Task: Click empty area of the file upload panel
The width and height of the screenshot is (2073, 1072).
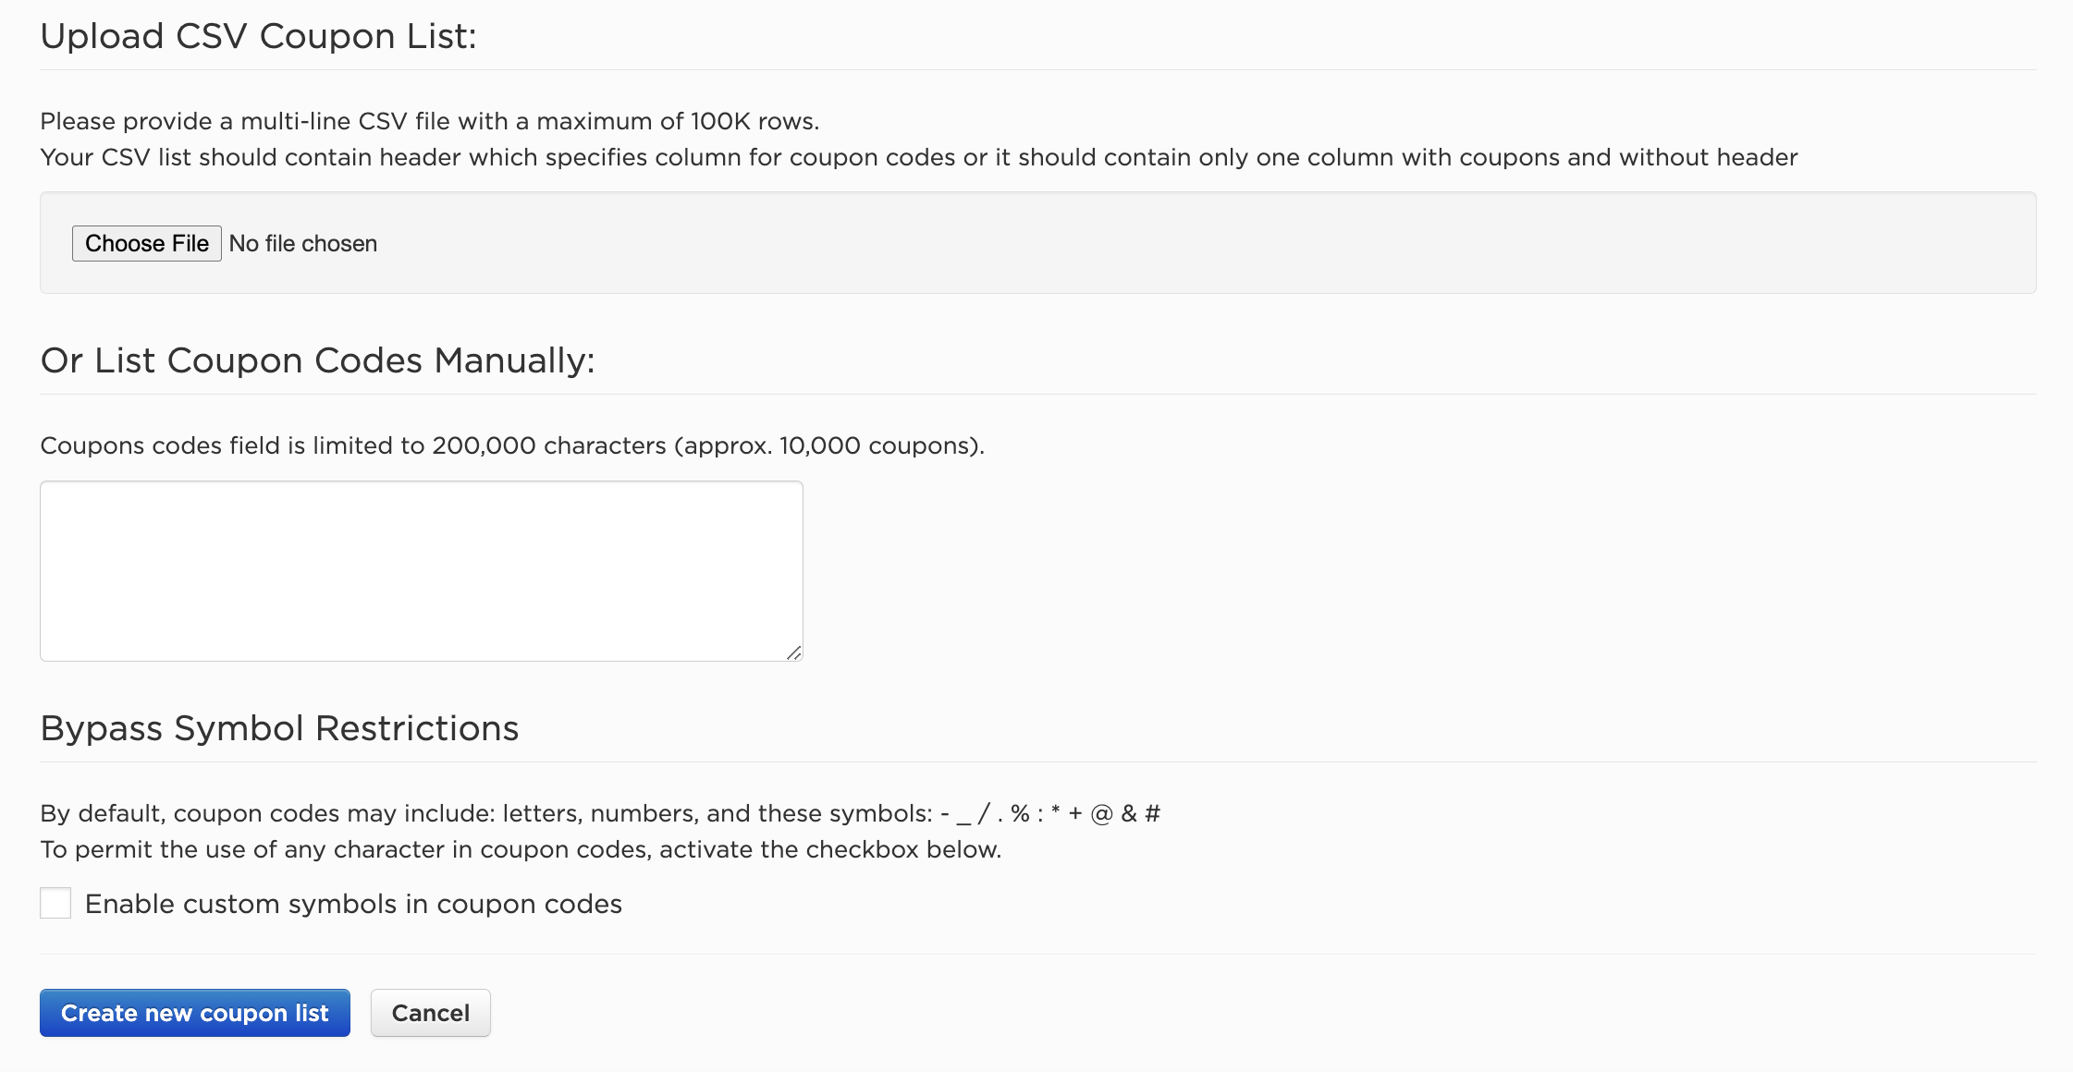Action: [1202, 243]
